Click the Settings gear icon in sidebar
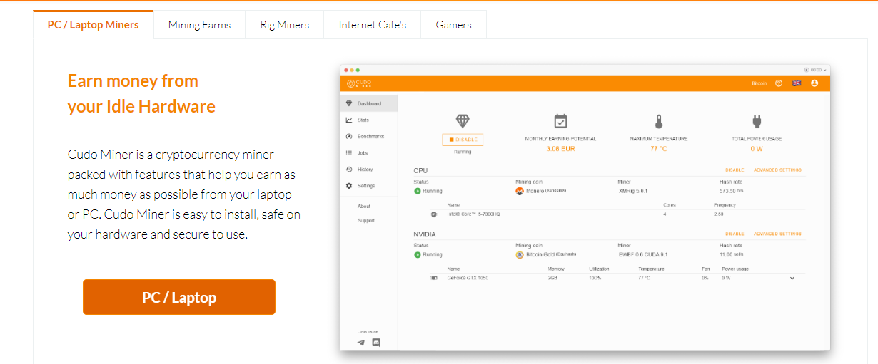The image size is (878, 364). (x=349, y=186)
